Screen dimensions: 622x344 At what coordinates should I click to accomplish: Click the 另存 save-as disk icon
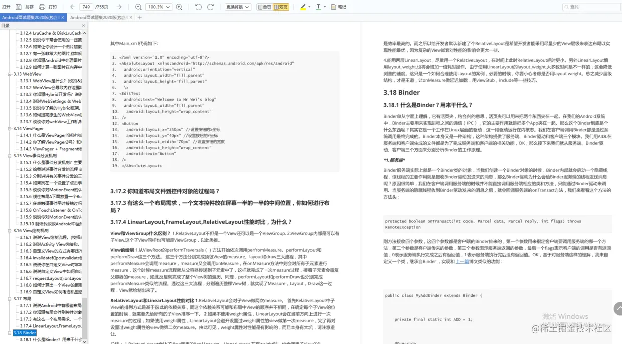pyautogui.click(x=19, y=7)
